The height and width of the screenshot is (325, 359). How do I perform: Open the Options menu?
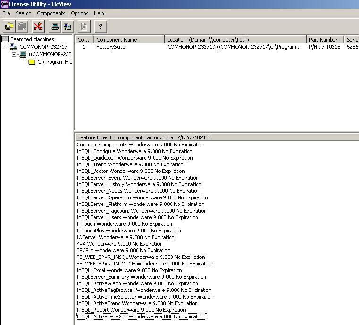click(80, 13)
